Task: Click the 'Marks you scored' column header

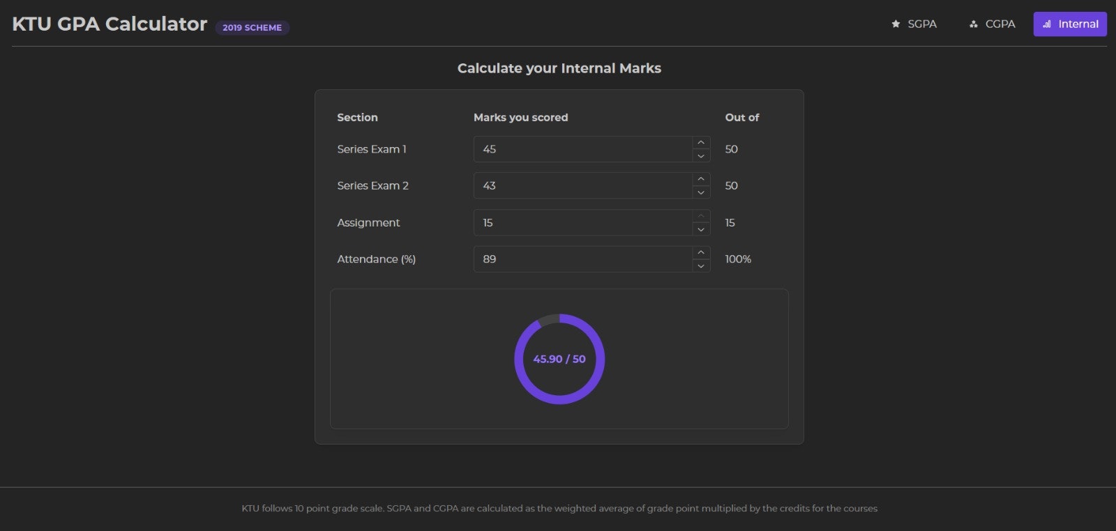Action: (520, 117)
